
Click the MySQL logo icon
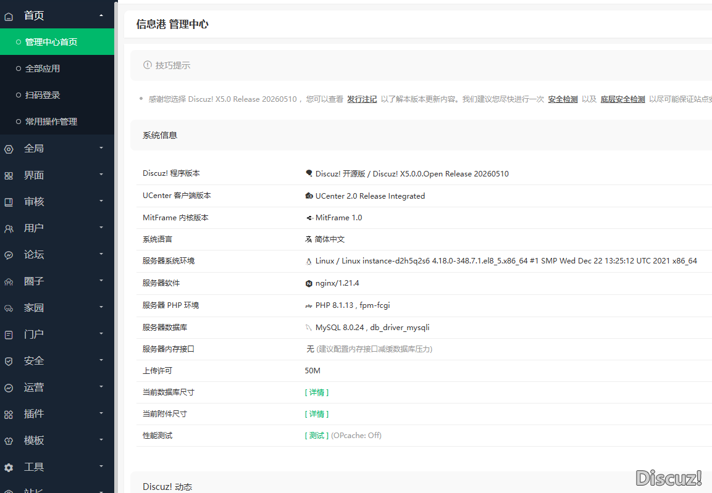click(309, 328)
